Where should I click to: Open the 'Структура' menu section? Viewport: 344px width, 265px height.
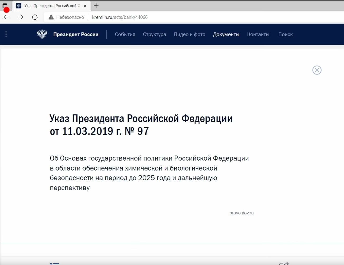155,34
